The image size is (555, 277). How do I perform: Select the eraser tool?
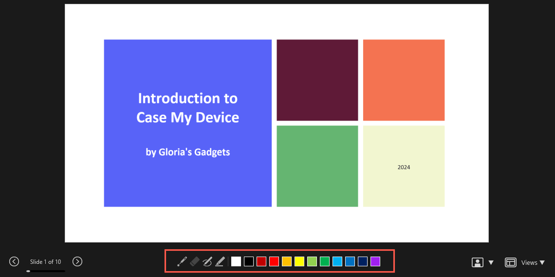tap(195, 261)
